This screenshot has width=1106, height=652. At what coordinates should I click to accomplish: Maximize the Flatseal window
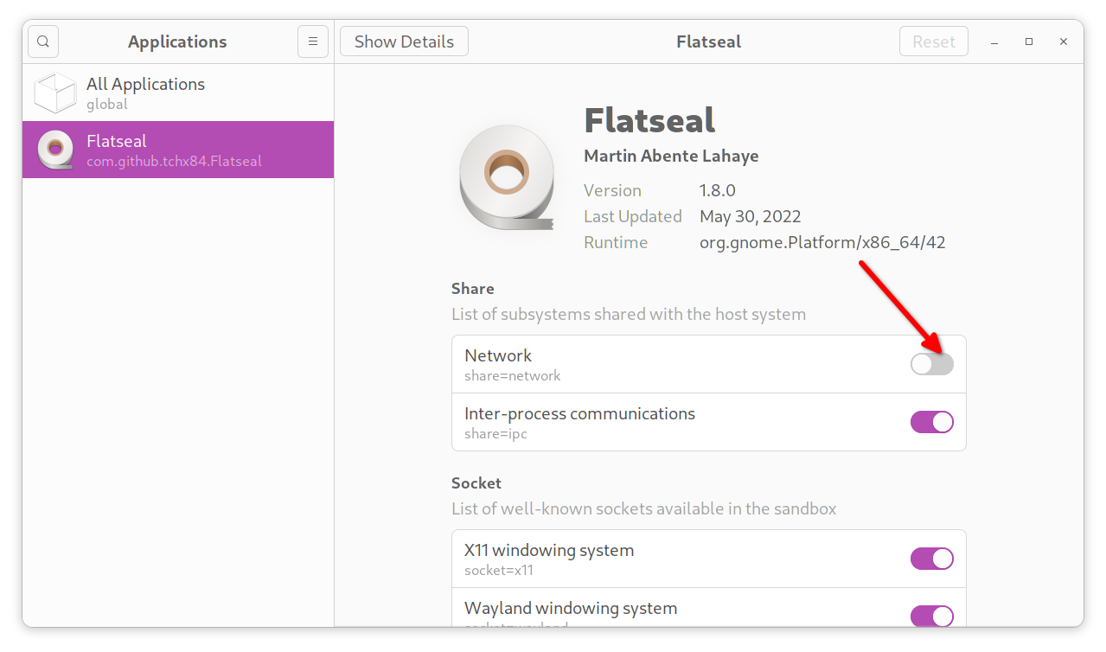(1029, 42)
